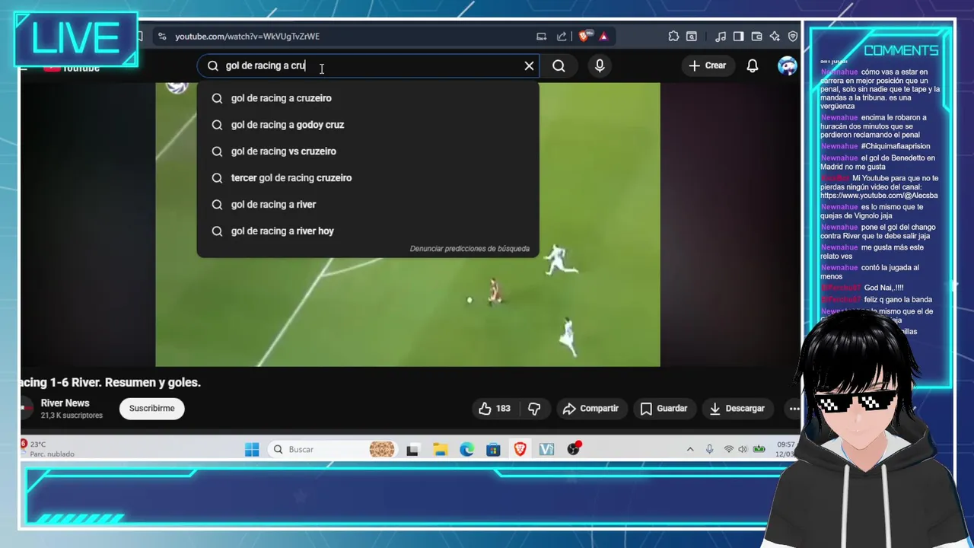The height and width of the screenshot is (548, 974).
Task: Click the browser address bar URL
Action: (247, 37)
